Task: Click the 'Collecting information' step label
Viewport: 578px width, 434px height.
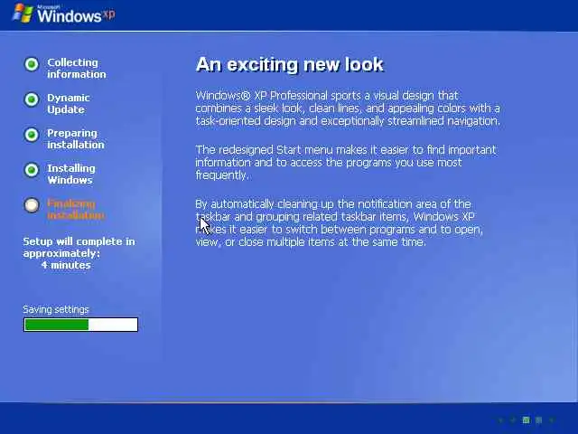Action: click(x=76, y=69)
